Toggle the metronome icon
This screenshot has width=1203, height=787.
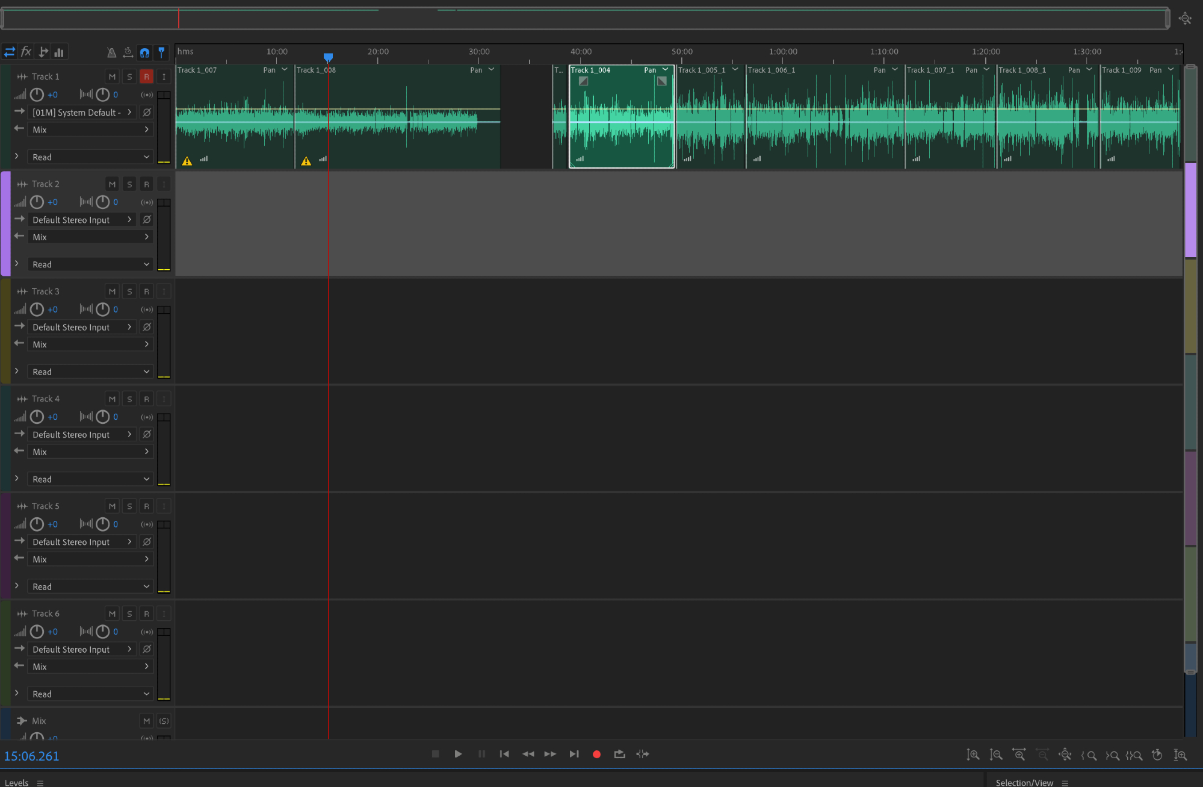pyautogui.click(x=111, y=52)
